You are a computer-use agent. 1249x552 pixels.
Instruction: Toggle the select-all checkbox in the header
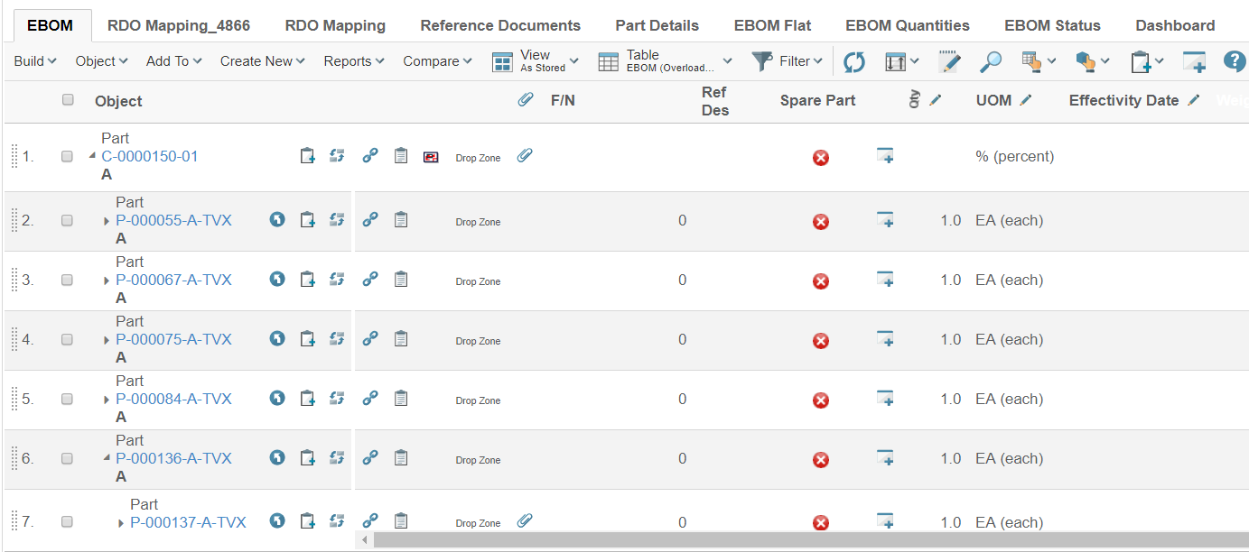click(68, 100)
